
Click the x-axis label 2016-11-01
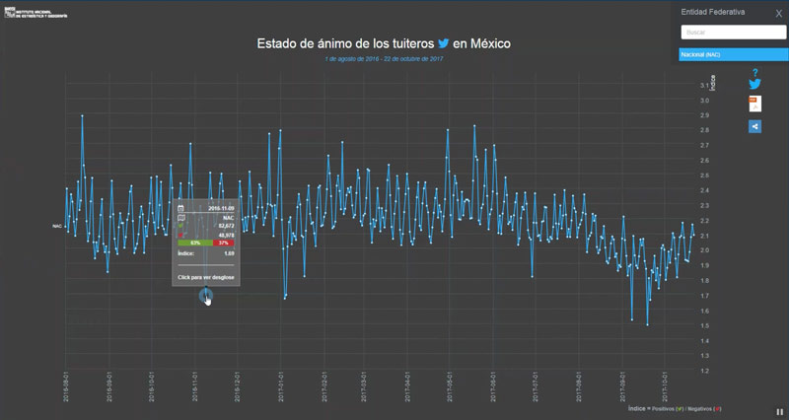click(x=194, y=386)
